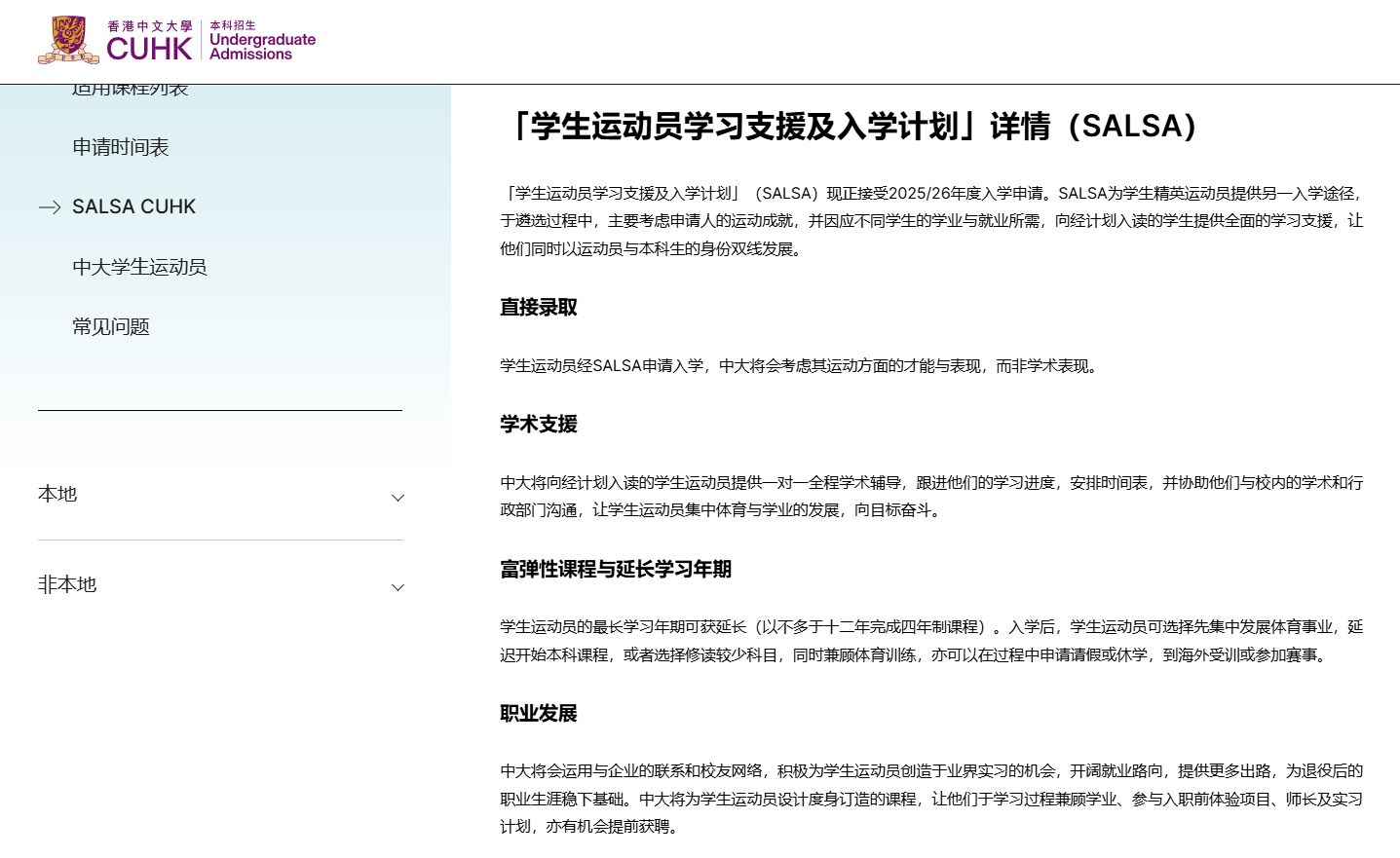Screen dimensions: 1400x858
Task: Click paragraph mentioning 2025/26年度入学申请
Action: (x=931, y=221)
